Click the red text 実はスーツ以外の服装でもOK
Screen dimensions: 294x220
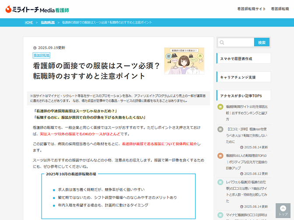click(80, 134)
